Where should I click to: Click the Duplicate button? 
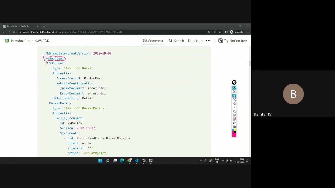(x=195, y=41)
